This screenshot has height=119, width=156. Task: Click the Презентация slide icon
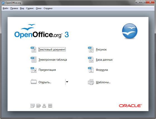click(33, 70)
